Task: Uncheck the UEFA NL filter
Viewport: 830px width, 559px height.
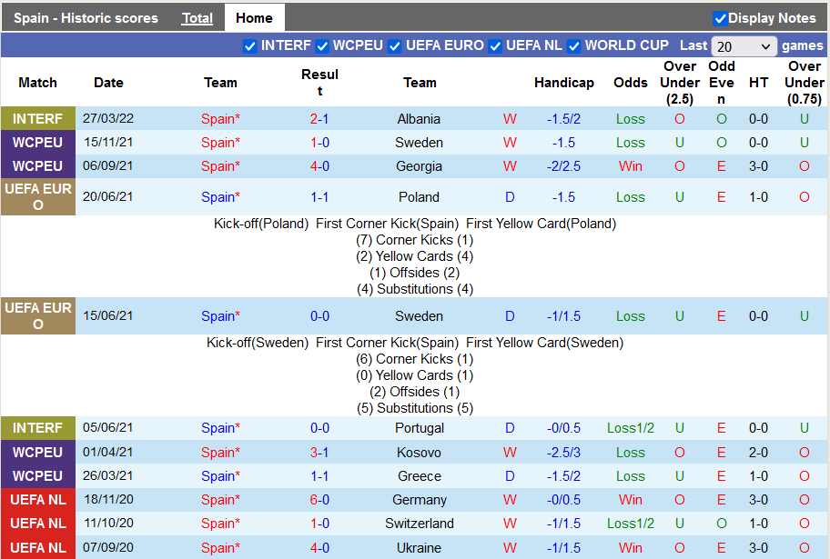Action: 495,46
